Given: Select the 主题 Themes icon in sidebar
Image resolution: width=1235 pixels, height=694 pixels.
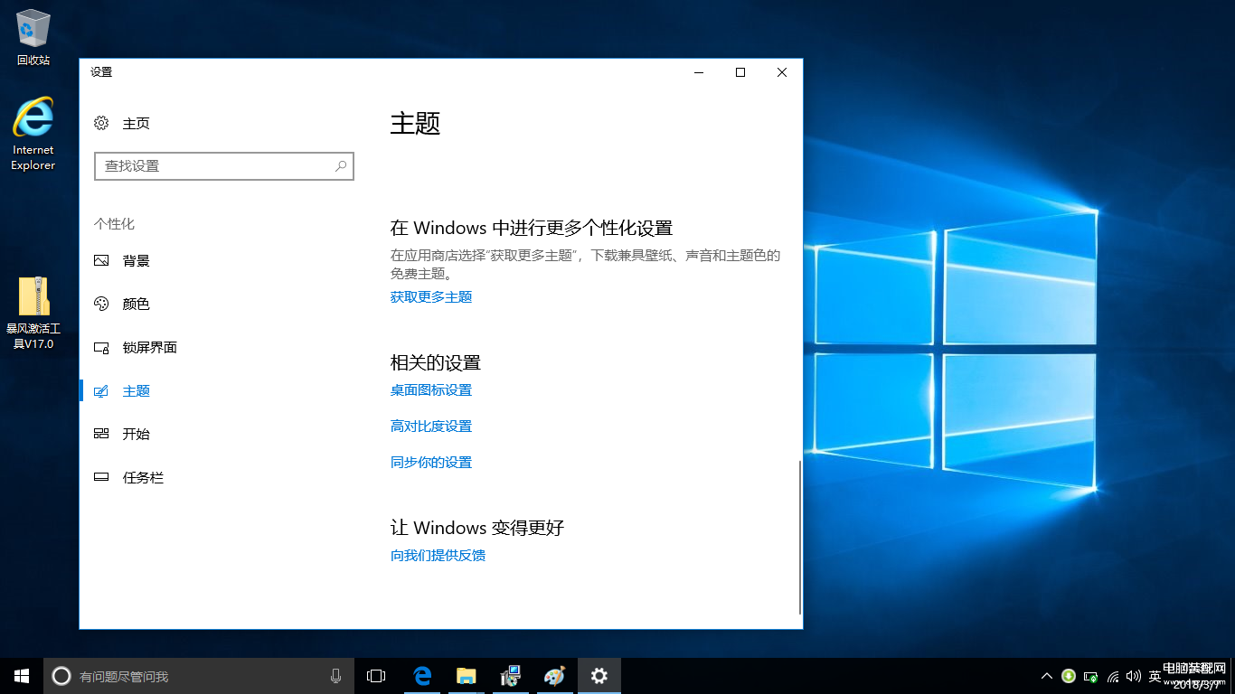Looking at the screenshot, I should pos(101,390).
